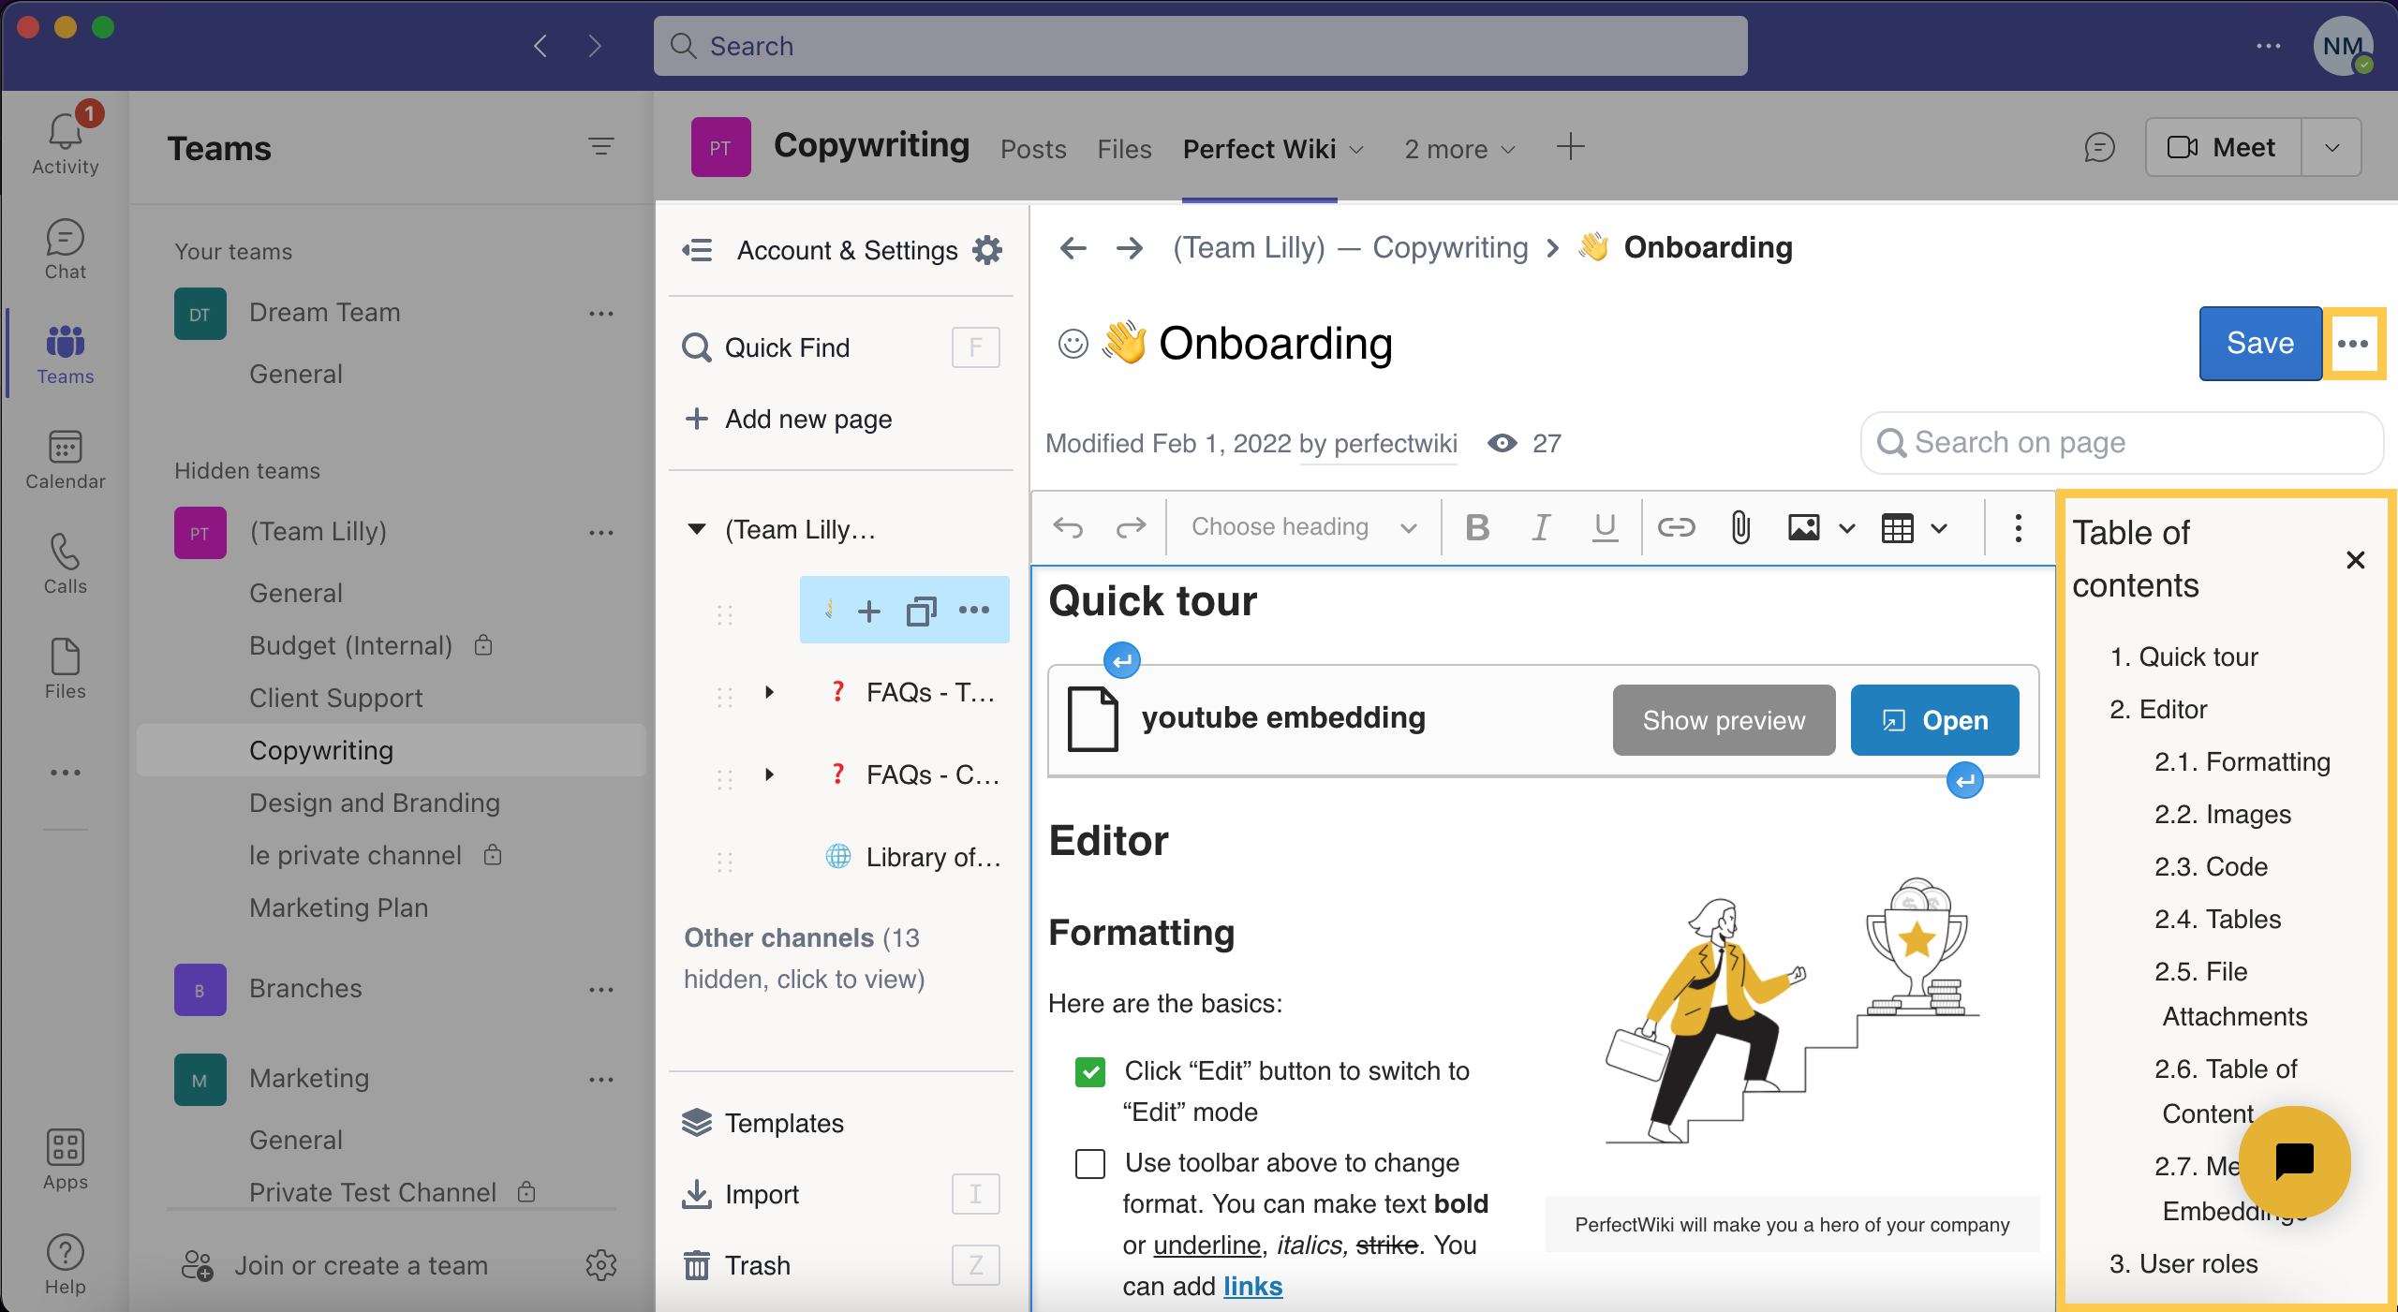The width and height of the screenshot is (2398, 1312).
Task: Expand the '2 more' tabs dropdown
Action: coord(1460,149)
